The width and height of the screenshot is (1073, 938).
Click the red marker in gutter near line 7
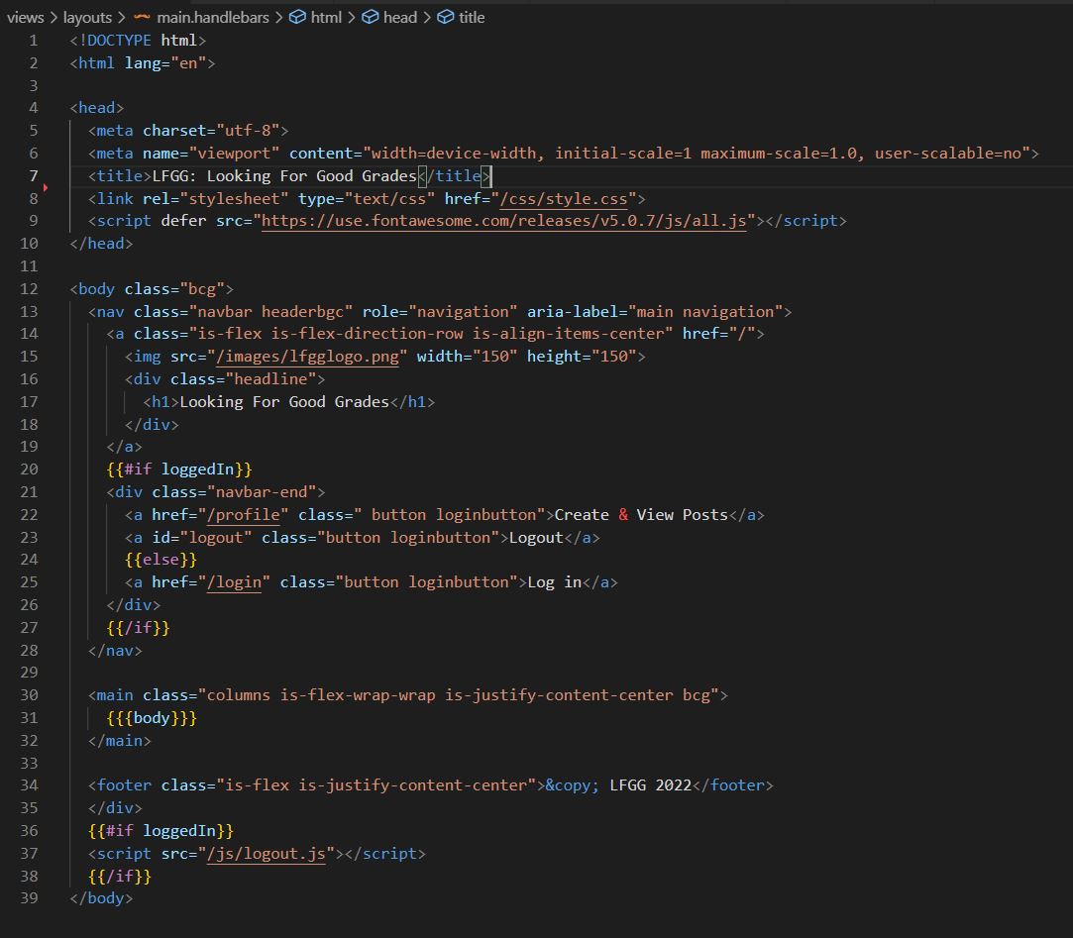tap(46, 187)
